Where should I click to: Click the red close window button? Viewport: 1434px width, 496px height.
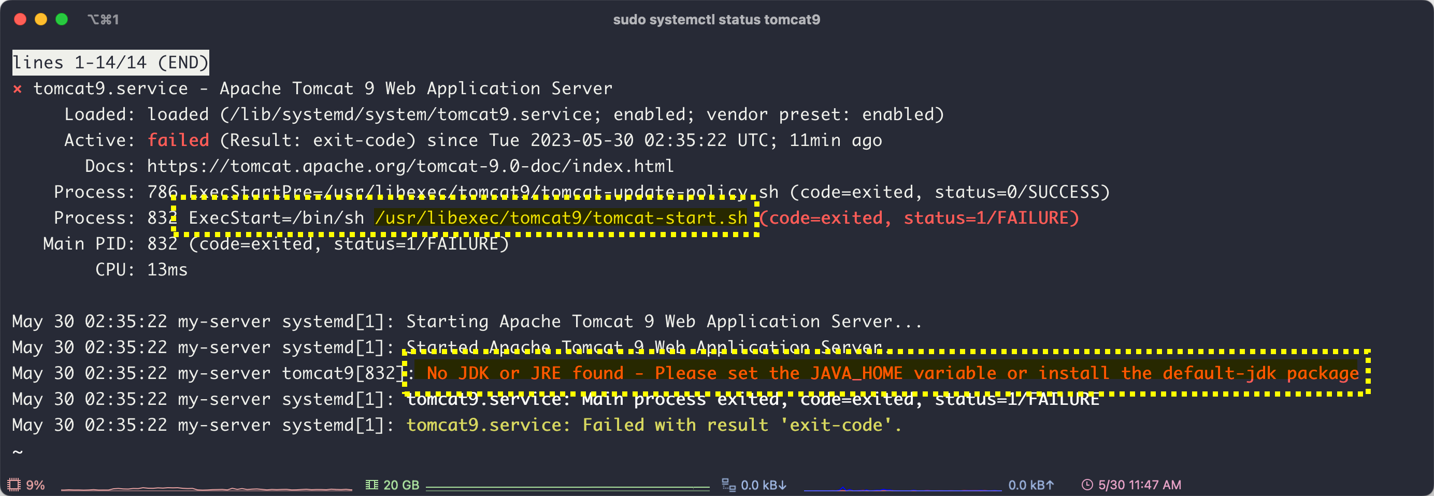tap(20, 20)
